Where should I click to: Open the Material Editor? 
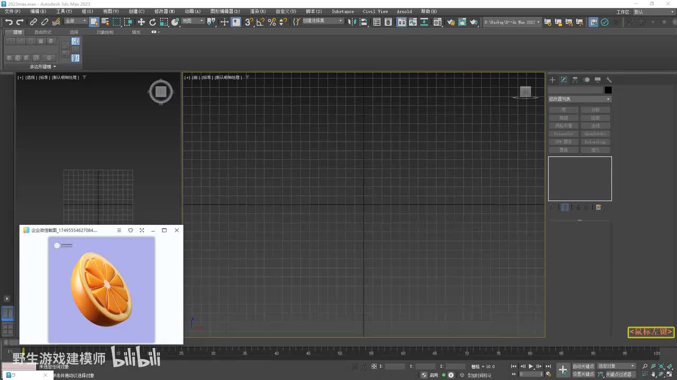tap(437, 22)
